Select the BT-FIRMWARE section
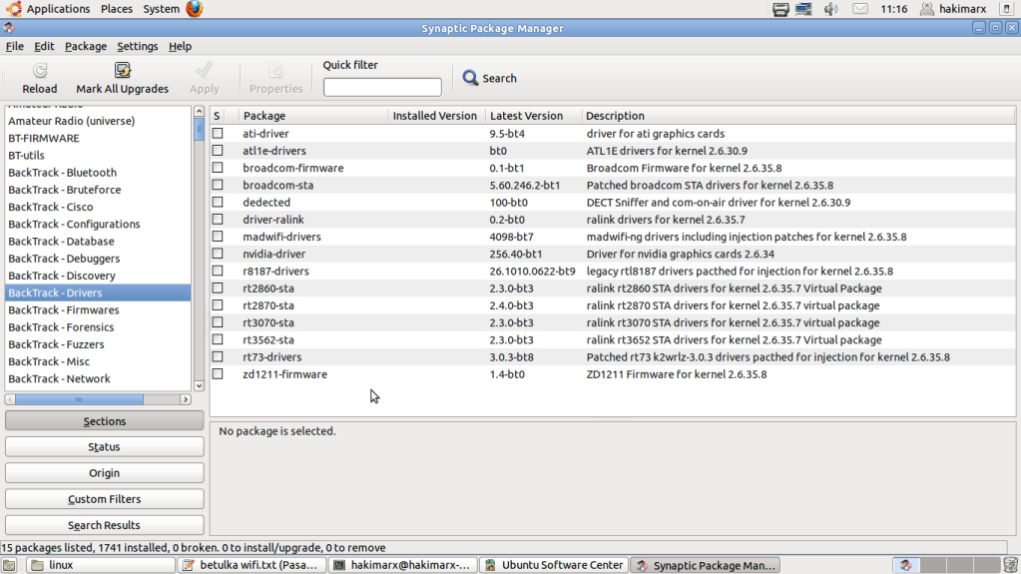Image resolution: width=1021 pixels, height=574 pixels. tap(98, 138)
